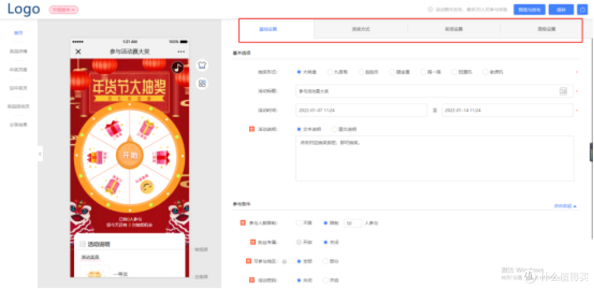This screenshot has width=594, height=289.
Task: Click the document icon beside 活动说明 in preview
Action: (x=83, y=244)
